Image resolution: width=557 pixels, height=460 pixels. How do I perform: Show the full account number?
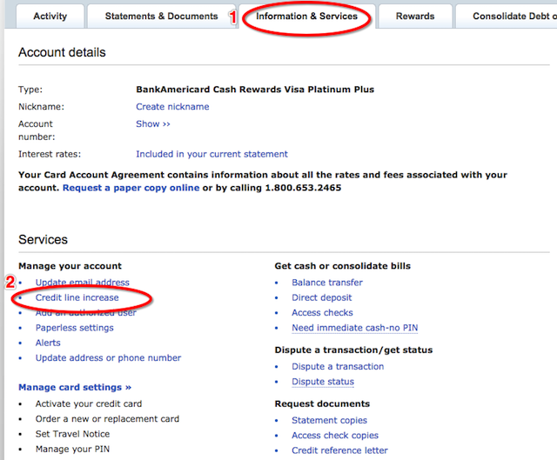click(153, 124)
